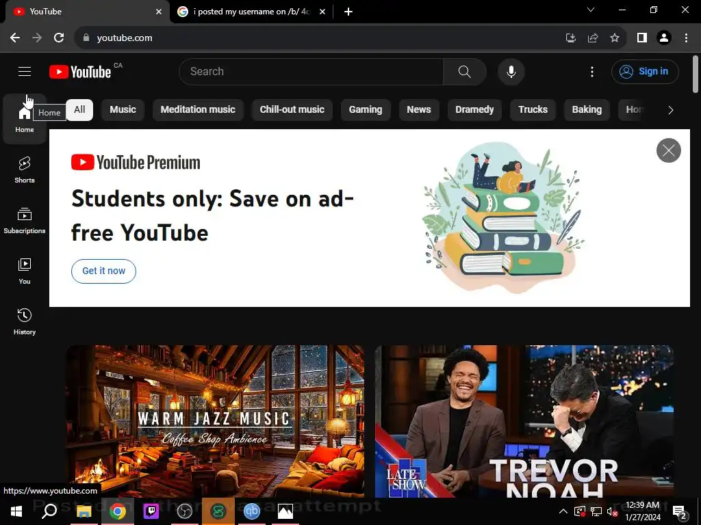The height and width of the screenshot is (525, 701).
Task: Open the taskbar clock showing 12:39 AM
Action: pyautogui.click(x=642, y=511)
